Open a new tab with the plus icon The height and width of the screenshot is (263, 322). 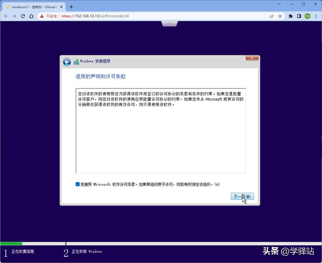71,6
